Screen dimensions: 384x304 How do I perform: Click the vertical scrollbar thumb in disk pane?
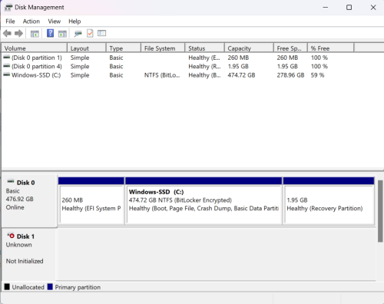(x=380, y=211)
